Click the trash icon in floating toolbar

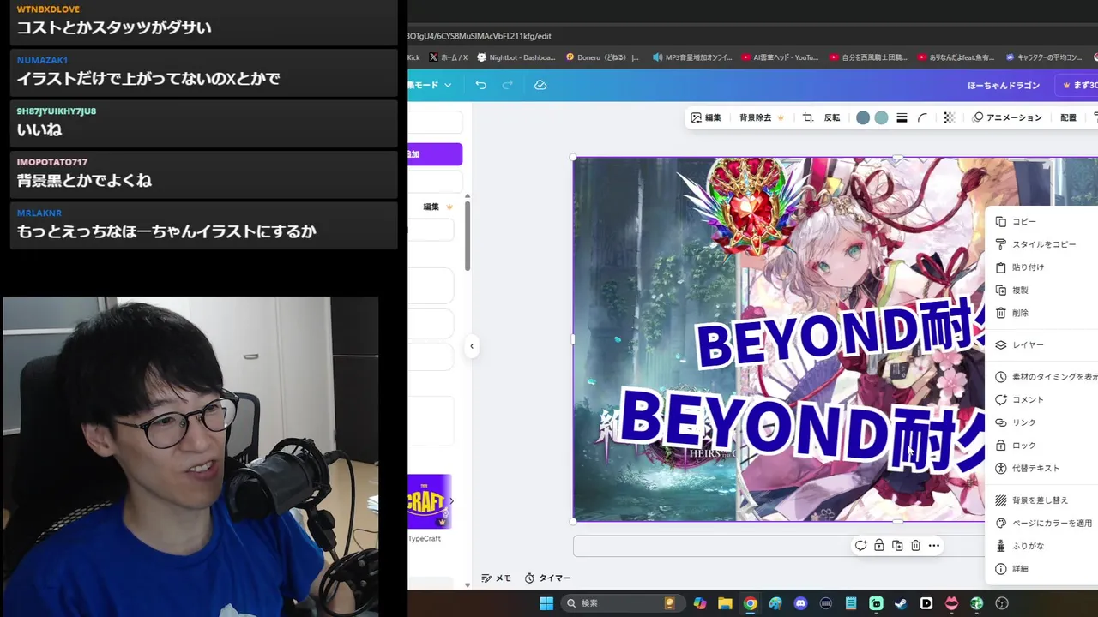tap(915, 546)
